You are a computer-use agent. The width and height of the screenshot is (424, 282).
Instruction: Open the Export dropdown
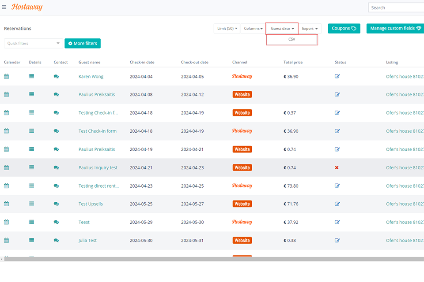310,28
